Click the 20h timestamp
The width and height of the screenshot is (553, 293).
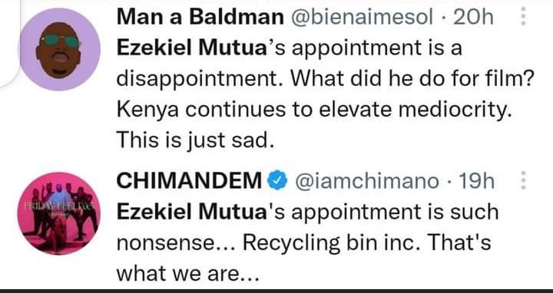coord(473,17)
